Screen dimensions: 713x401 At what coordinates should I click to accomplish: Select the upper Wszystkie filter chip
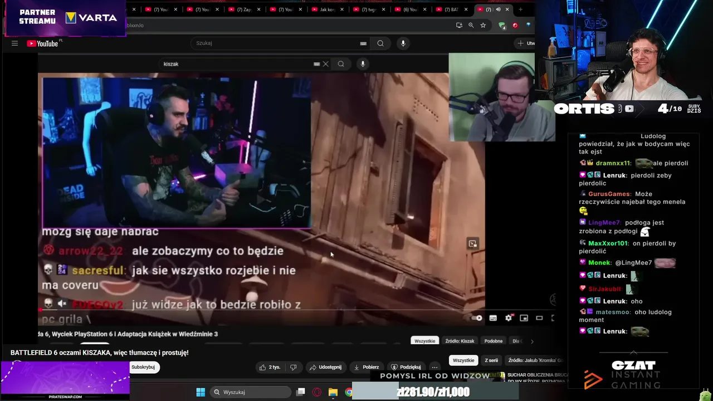coord(425,341)
